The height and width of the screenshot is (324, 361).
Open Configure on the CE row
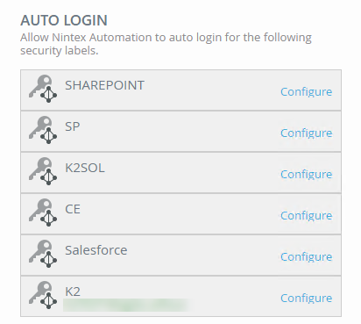pos(306,216)
